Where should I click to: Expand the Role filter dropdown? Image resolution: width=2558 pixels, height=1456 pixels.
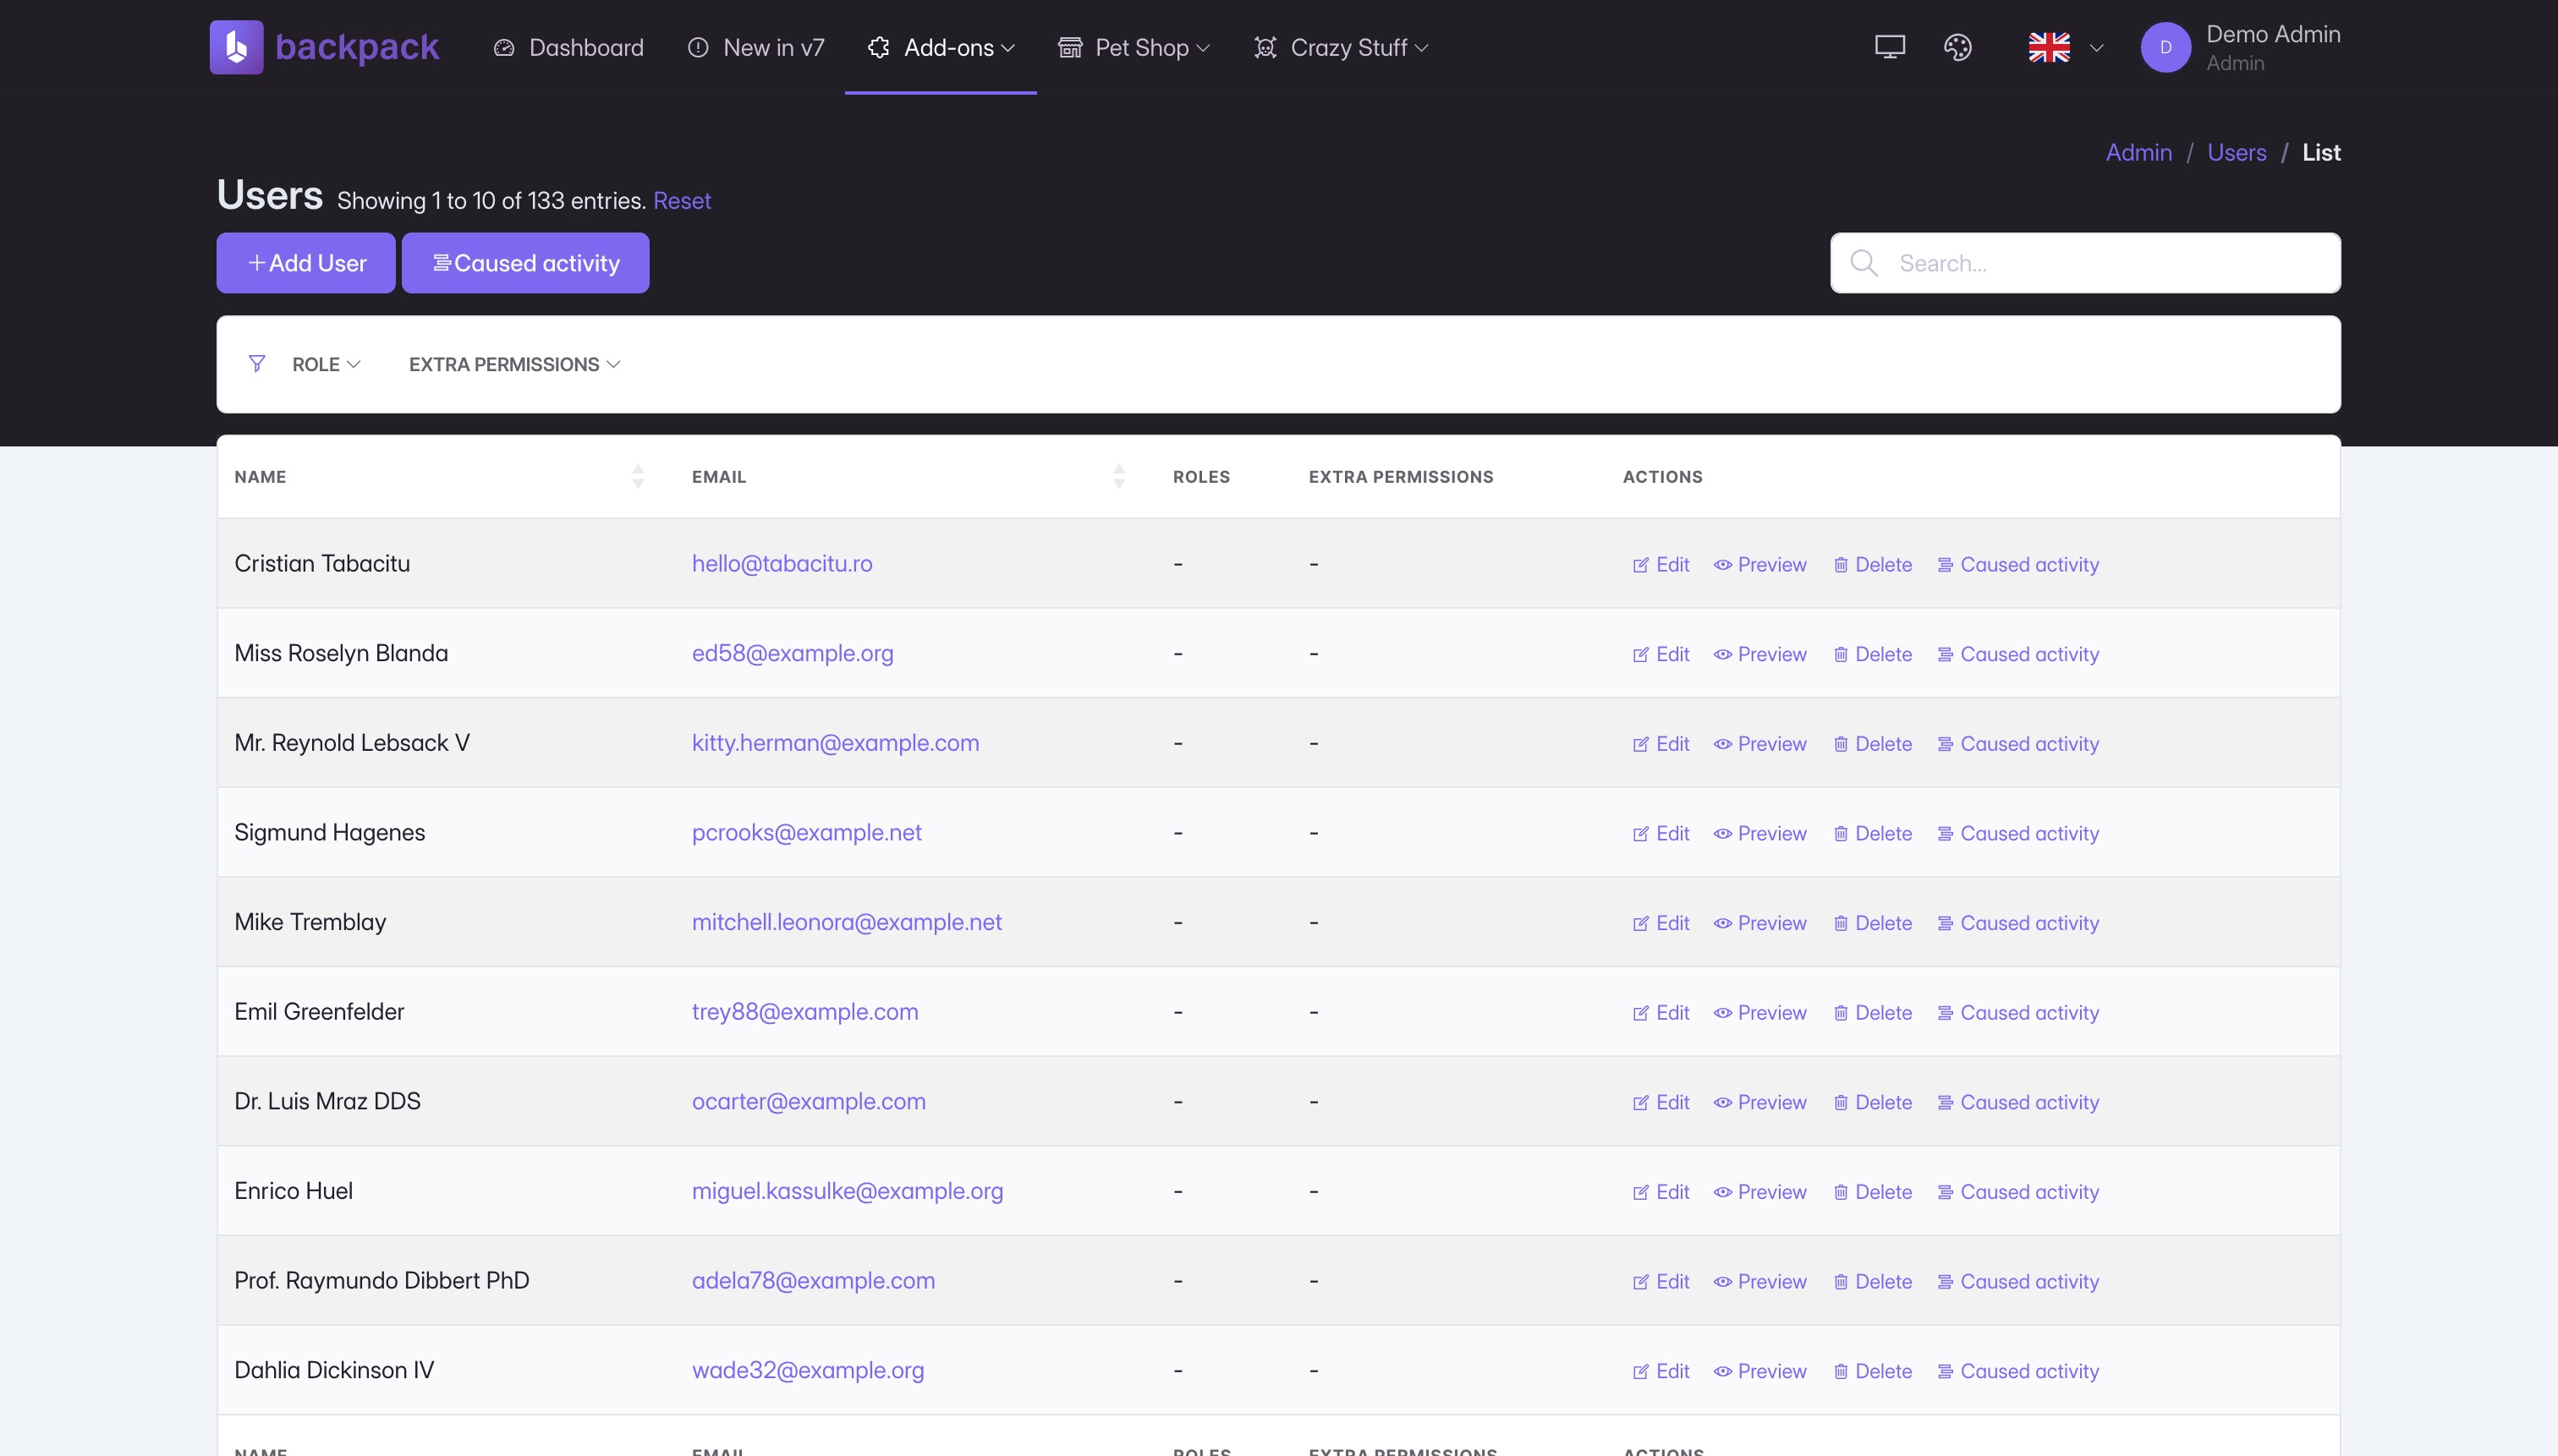coord(327,364)
